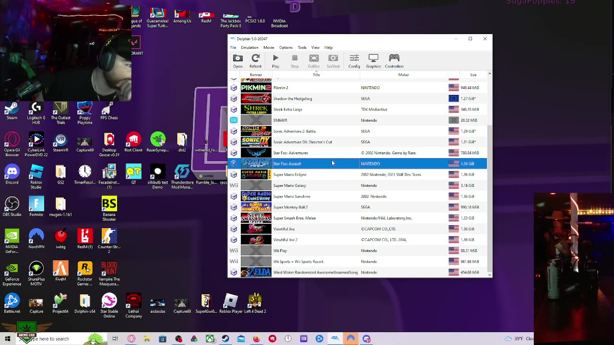The width and height of the screenshot is (614, 345).
Task: Click the Open toolbar icon in Dolphin
Action: coord(237,61)
